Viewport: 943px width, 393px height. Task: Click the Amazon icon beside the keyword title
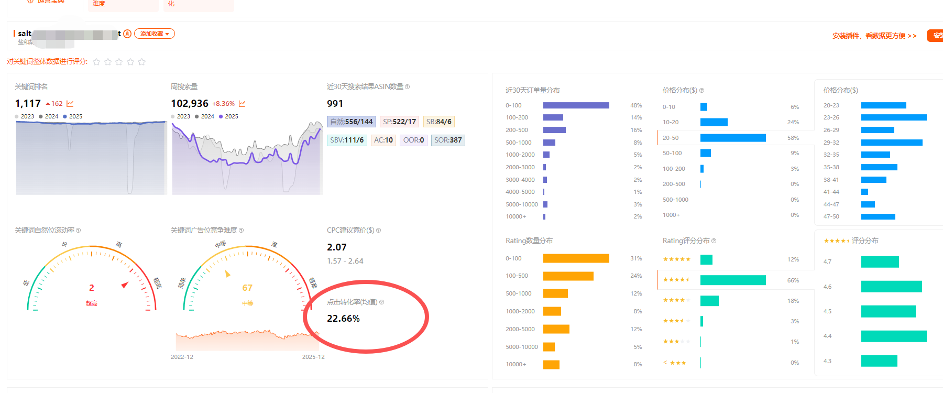(127, 34)
